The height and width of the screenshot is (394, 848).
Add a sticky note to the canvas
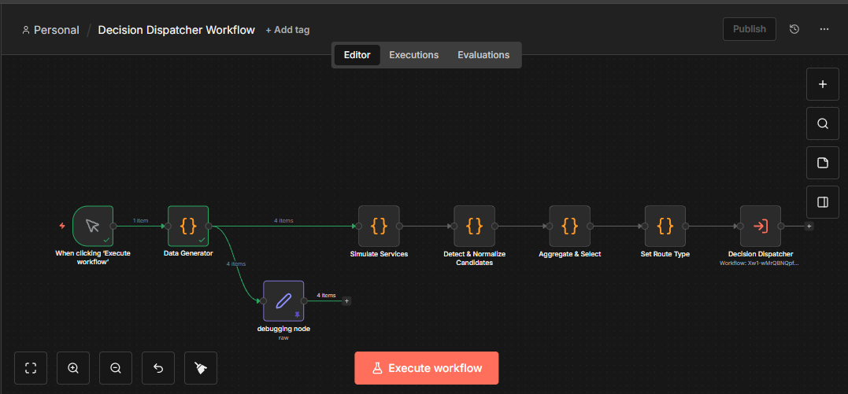point(823,163)
